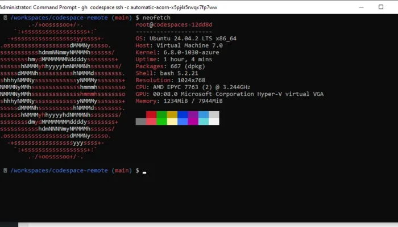Viewport: 398px width, 227px height.
Task: Click the 'Resolution: 1024x768' line
Action: pos(171,81)
